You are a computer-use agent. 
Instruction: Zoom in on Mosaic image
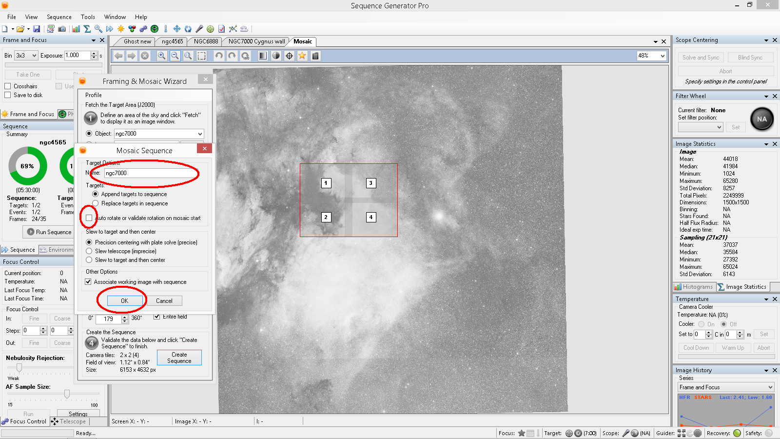pos(162,56)
